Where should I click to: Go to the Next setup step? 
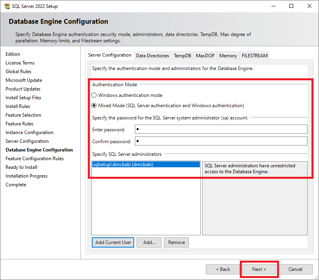coord(259,269)
